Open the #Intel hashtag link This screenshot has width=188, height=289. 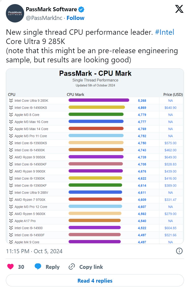(x=164, y=32)
